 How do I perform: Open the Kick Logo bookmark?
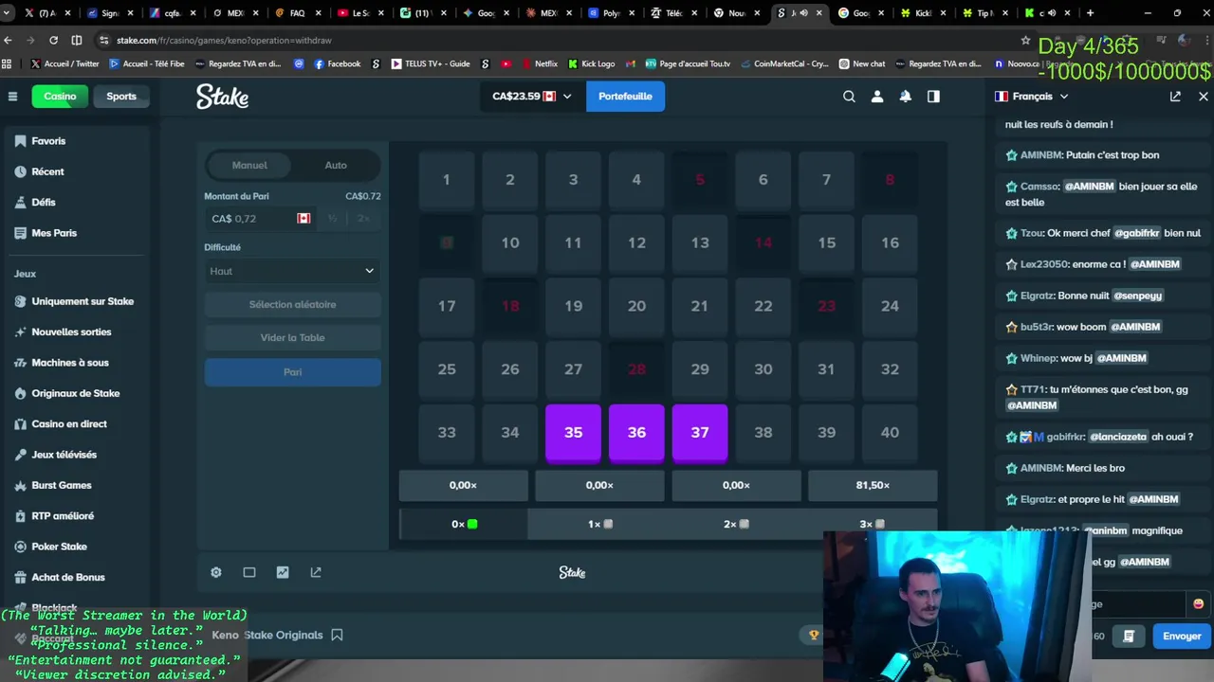[591, 63]
